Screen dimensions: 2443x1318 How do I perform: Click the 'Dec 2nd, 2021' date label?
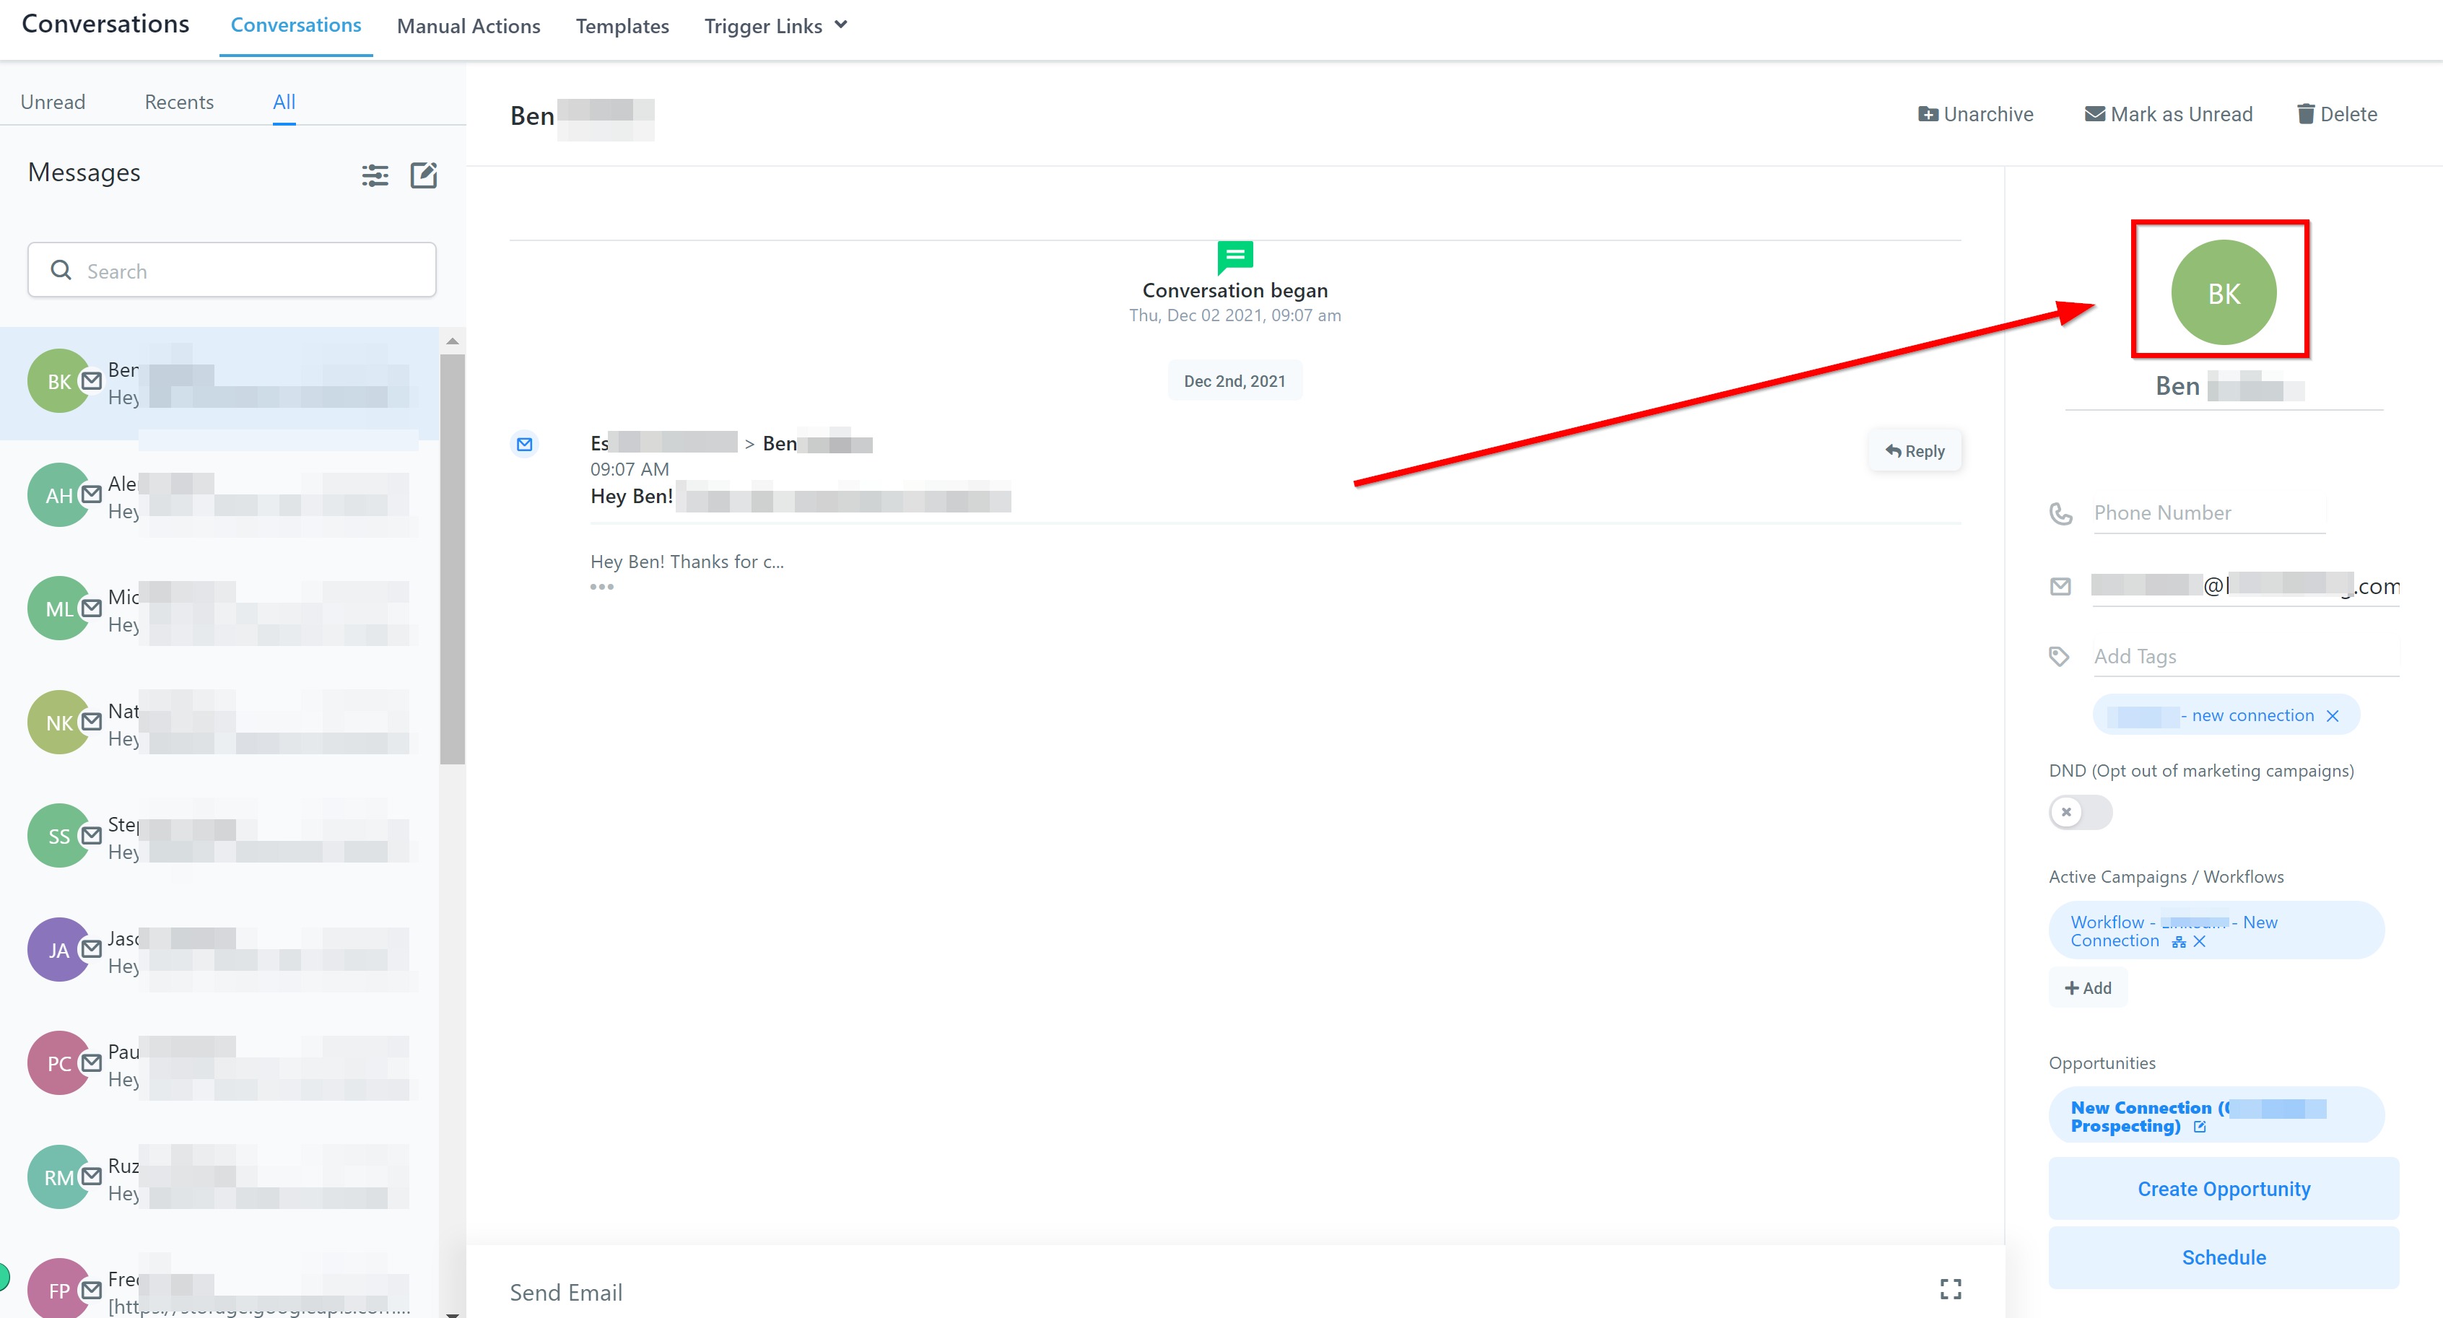pos(1234,380)
